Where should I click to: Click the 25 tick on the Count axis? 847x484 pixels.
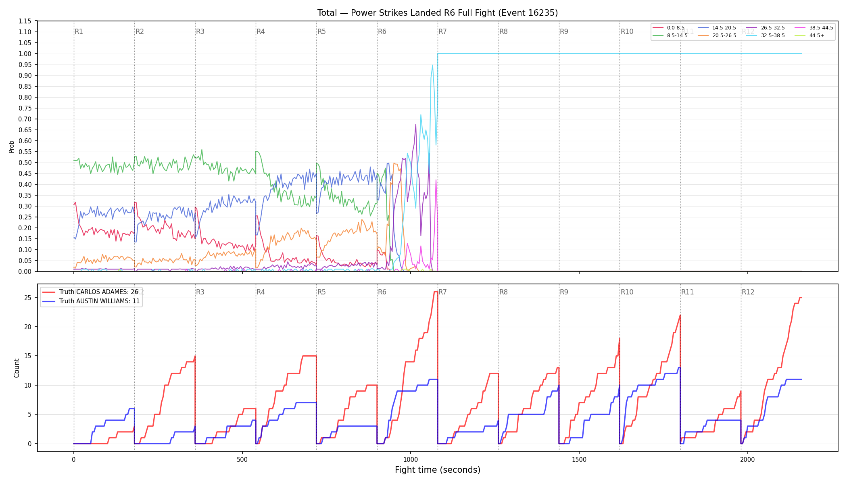coord(28,298)
